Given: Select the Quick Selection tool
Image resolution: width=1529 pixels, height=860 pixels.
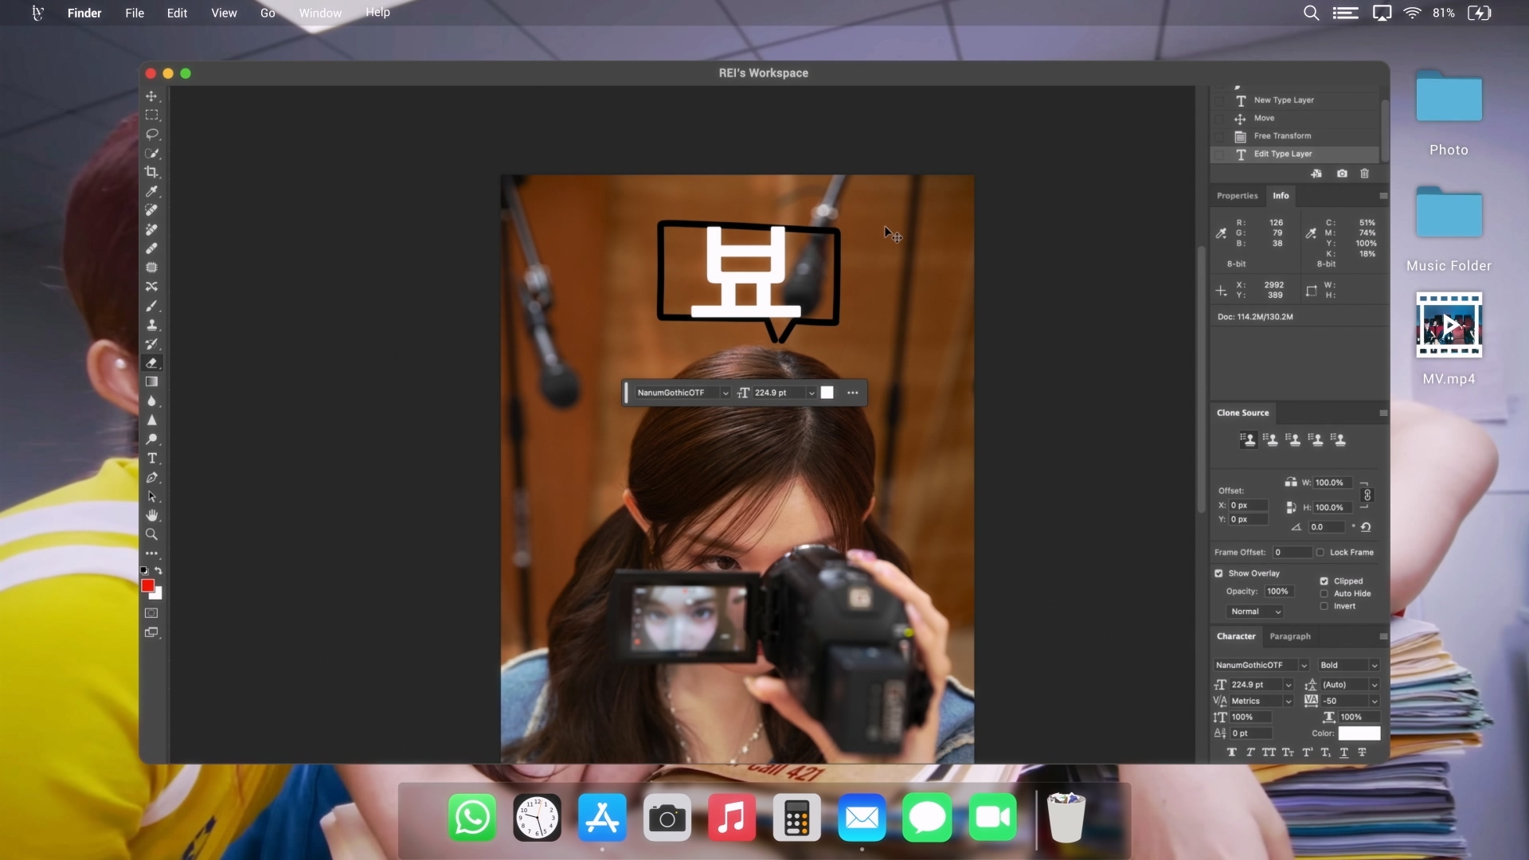Looking at the screenshot, I should click(x=151, y=154).
